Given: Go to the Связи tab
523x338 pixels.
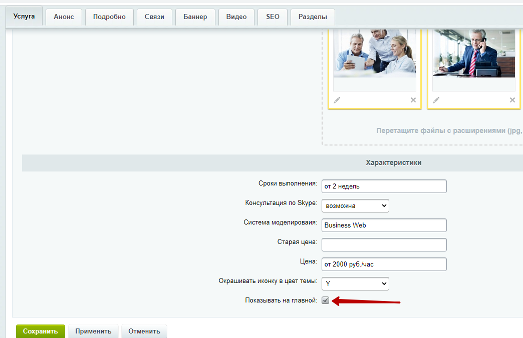Looking at the screenshot, I should coord(154,17).
